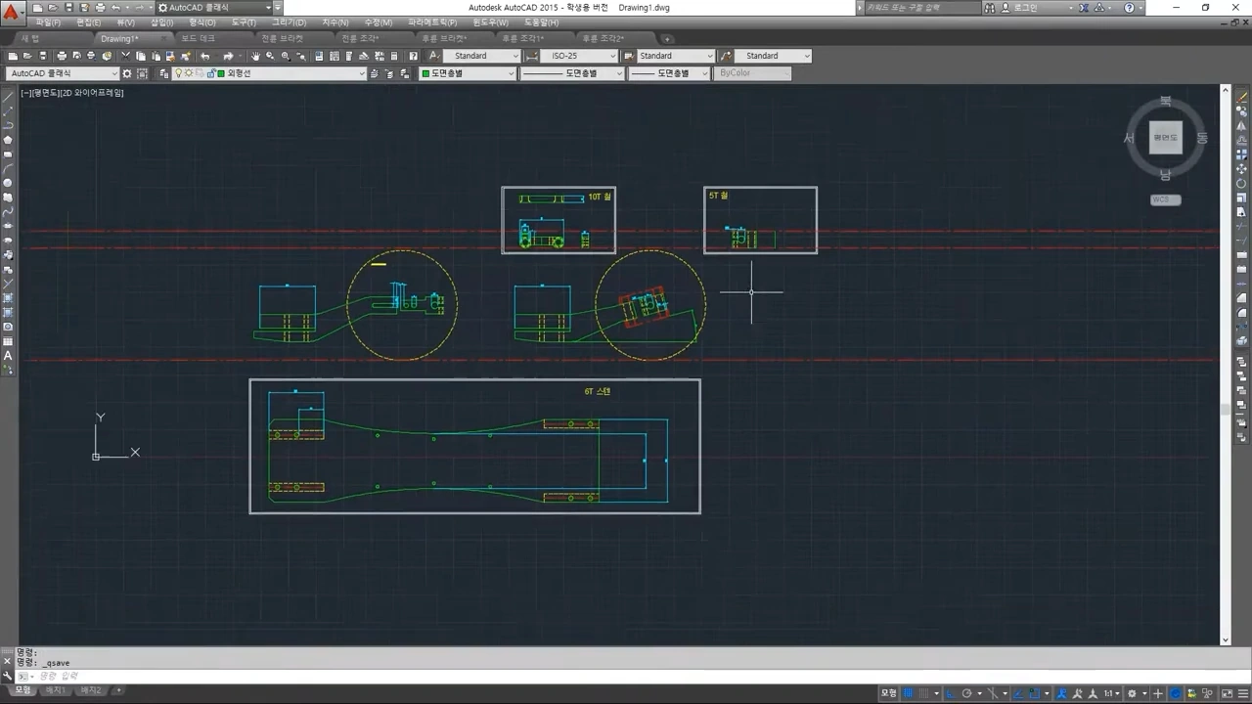
Task: Click the 로그인 sign-in button
Action: [x=1024, y=8]
